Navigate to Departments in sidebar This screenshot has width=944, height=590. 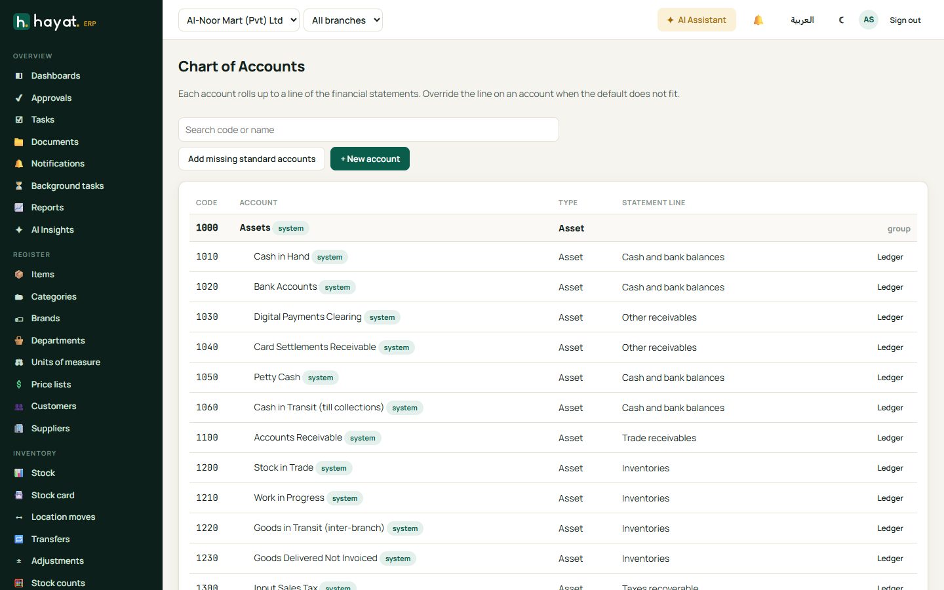point(58,341)
